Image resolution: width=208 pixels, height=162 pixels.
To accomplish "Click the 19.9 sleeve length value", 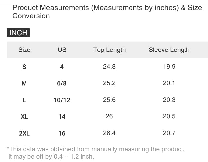I will (169, 66).
